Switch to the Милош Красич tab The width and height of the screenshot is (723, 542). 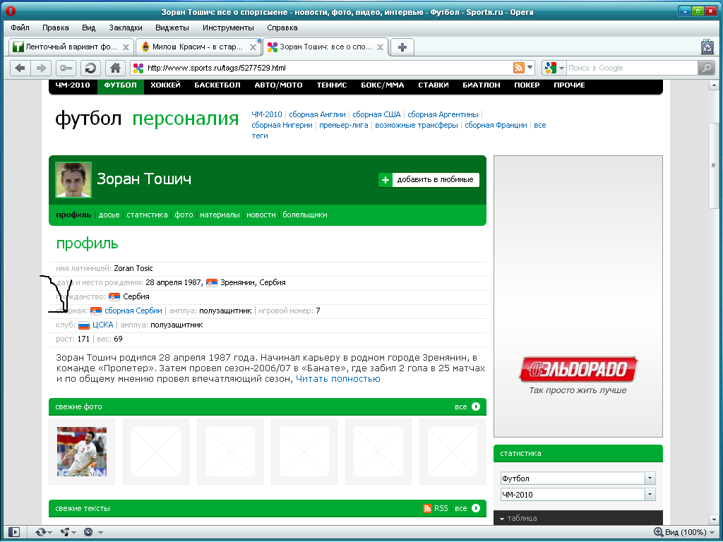196,47
